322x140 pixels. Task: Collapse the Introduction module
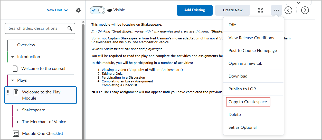click(12, 57)
